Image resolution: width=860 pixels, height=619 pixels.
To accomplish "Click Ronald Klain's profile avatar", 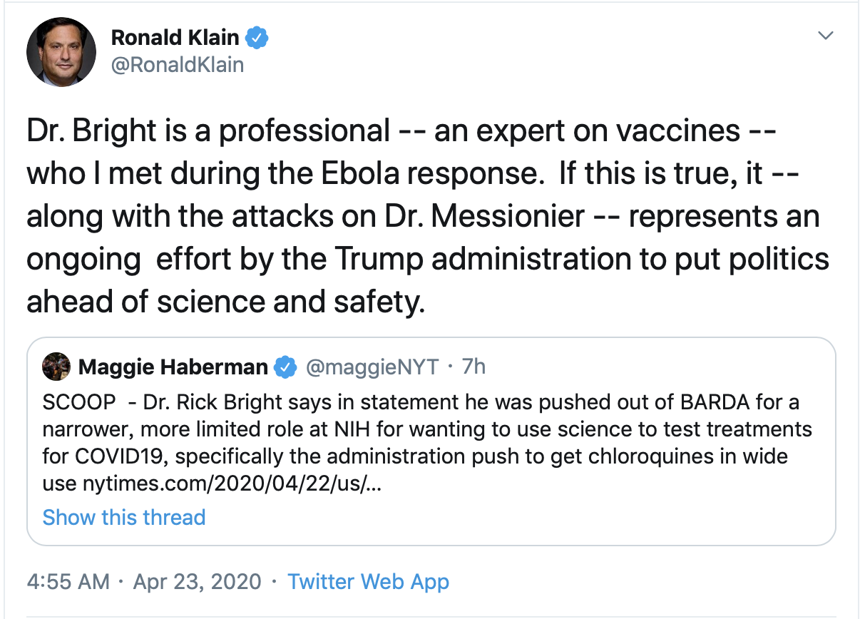I will click(61, 51).
